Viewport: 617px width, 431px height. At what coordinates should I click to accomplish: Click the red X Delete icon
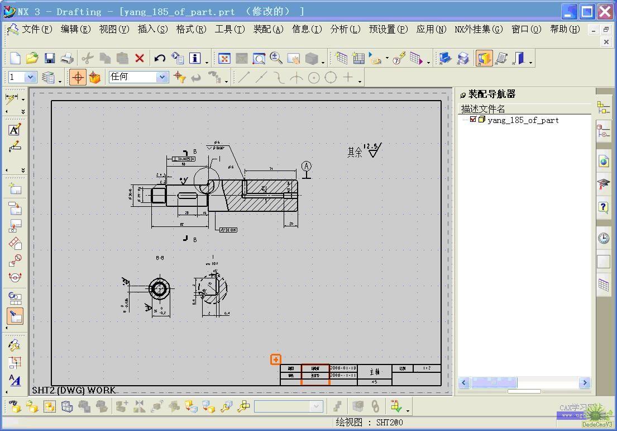click(140, 58)
